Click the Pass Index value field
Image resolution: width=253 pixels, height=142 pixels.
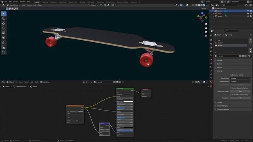click(x=240, y=98)
